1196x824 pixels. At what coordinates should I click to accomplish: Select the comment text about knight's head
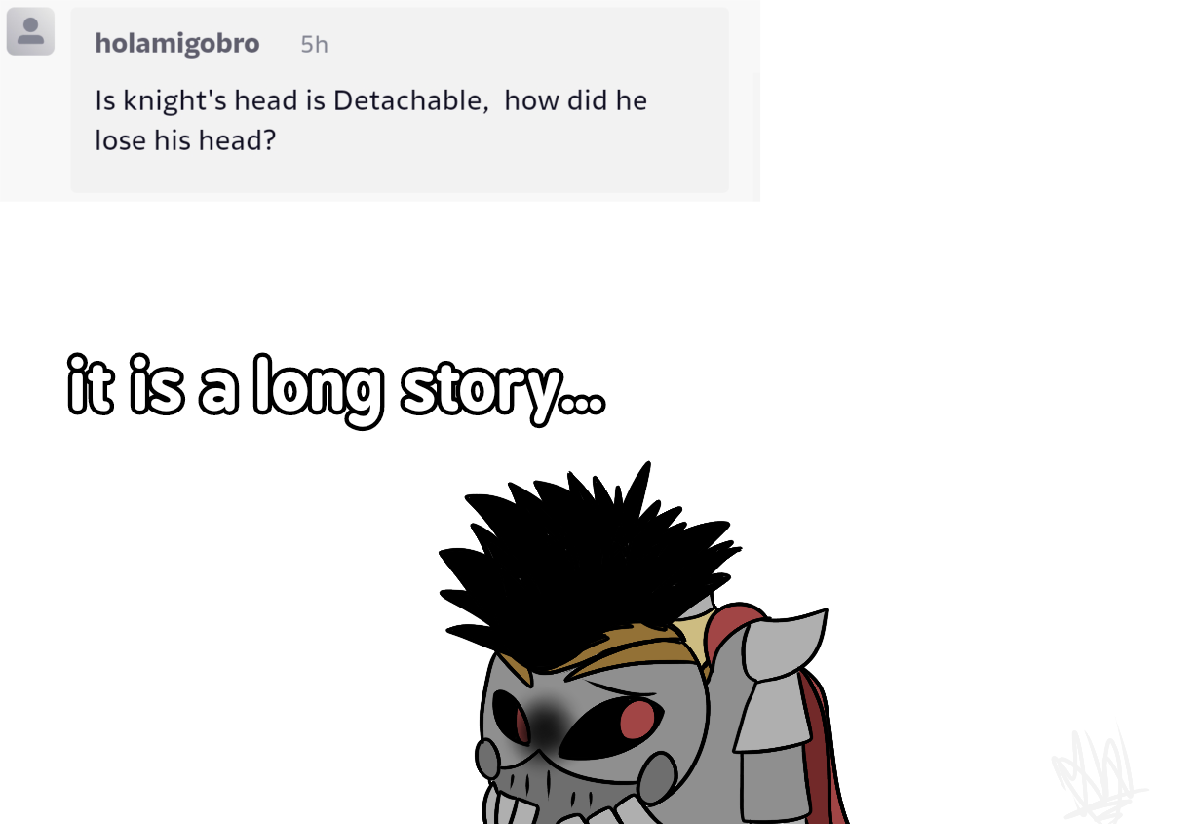tap(370, 120)
